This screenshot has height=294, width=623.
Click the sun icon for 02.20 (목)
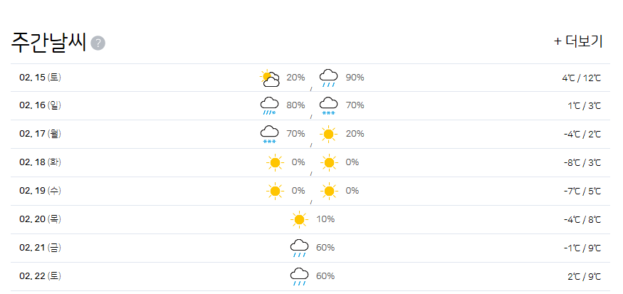[x=299, y=220]
